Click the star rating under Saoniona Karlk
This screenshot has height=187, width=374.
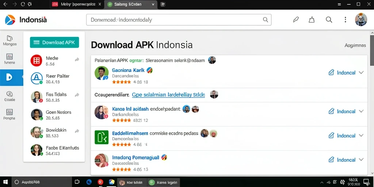[x=121, y=82]
